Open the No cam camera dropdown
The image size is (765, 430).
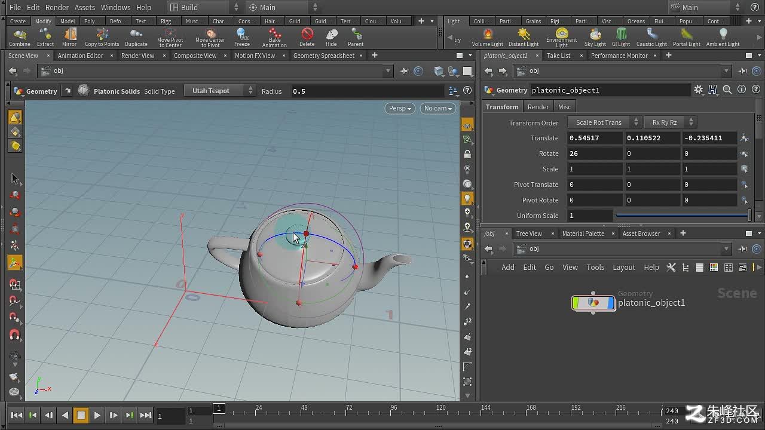[x=438, y=108]
